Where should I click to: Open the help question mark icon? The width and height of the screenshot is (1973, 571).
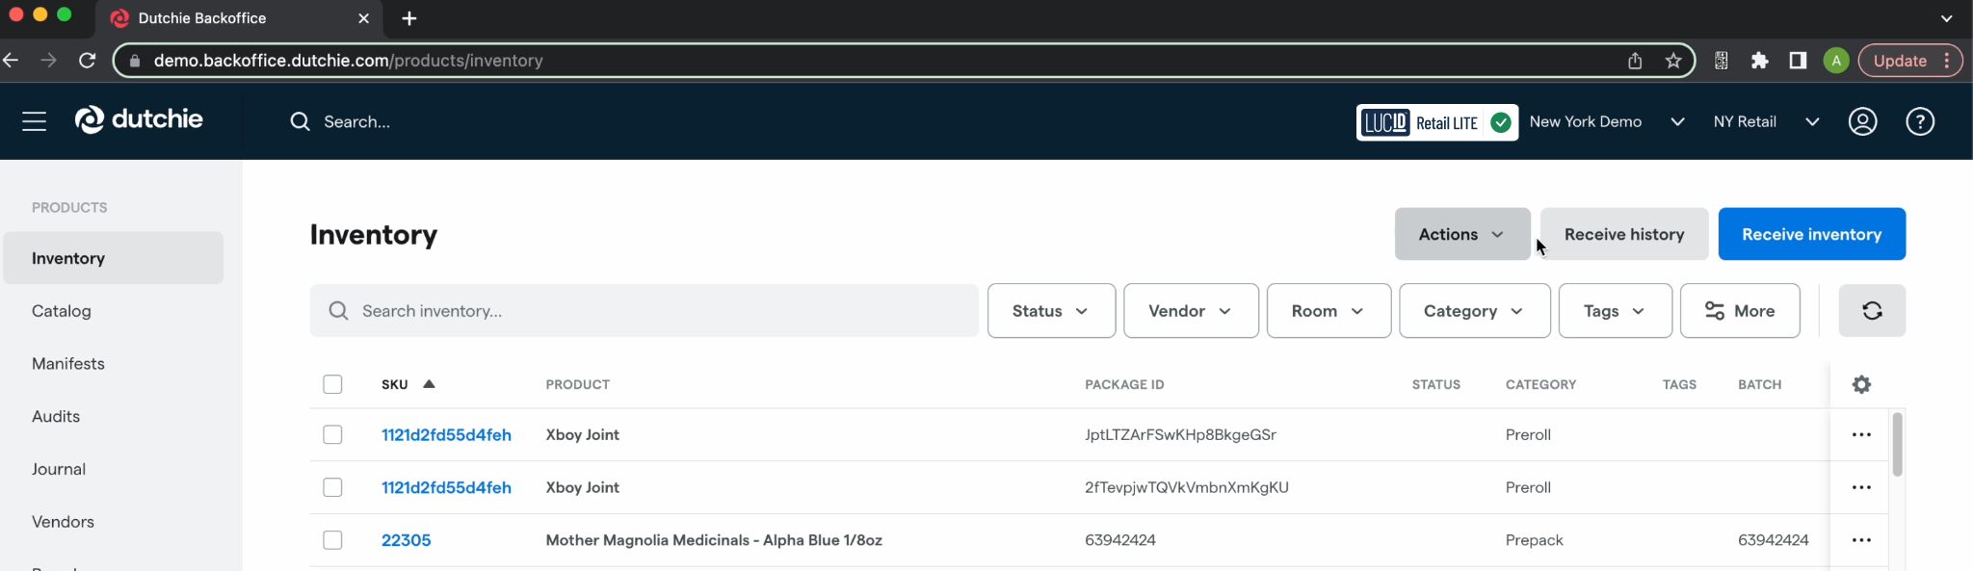coord(1919,121)
